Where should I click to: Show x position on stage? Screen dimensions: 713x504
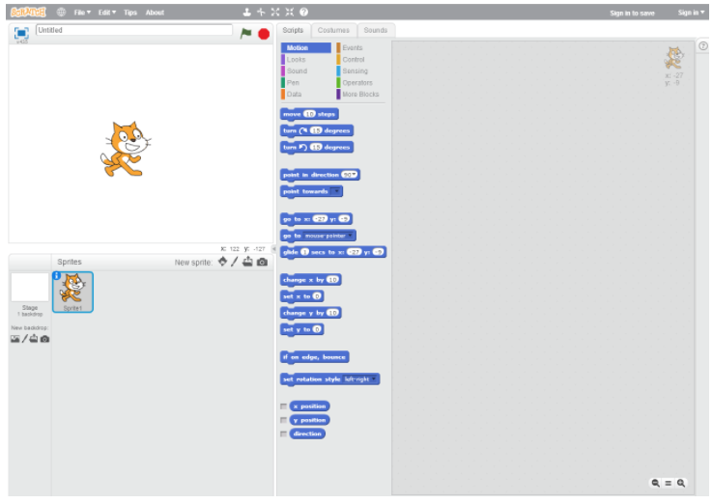pyautogui.click(x=284, y=406)
